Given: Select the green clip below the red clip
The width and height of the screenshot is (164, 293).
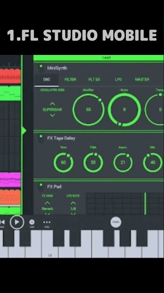Looking at the screenshot, I should [10, 93].
